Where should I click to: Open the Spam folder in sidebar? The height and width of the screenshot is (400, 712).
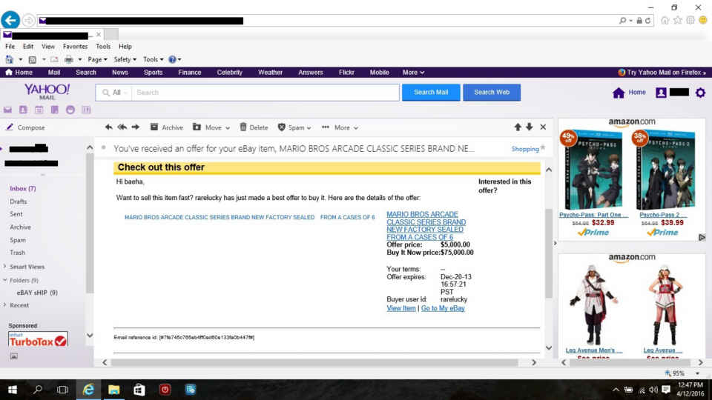tap(18, 240)
